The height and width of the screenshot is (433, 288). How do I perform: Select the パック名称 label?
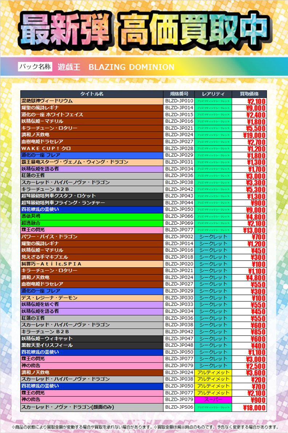pos(35,67)
